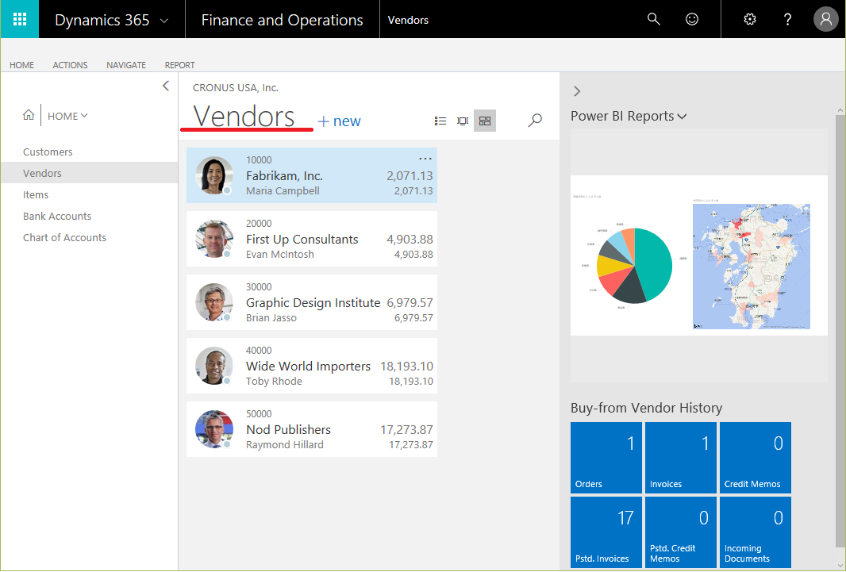Select the Fabrikam, Inc. vendor name
This screenshot has width=846, height=572.
tap(284, 176)
